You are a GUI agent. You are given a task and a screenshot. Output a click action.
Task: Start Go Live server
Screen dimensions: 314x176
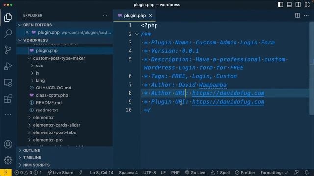195,173
